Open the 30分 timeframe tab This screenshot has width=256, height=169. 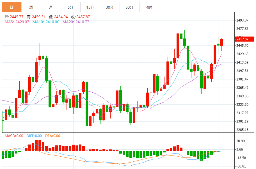pyautogui.click(x=110, y=7)
